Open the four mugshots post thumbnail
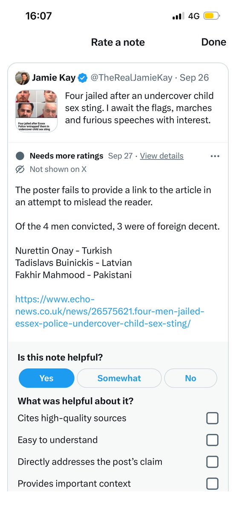This screenshot has width=236, height=512. (x=37, y=111)
